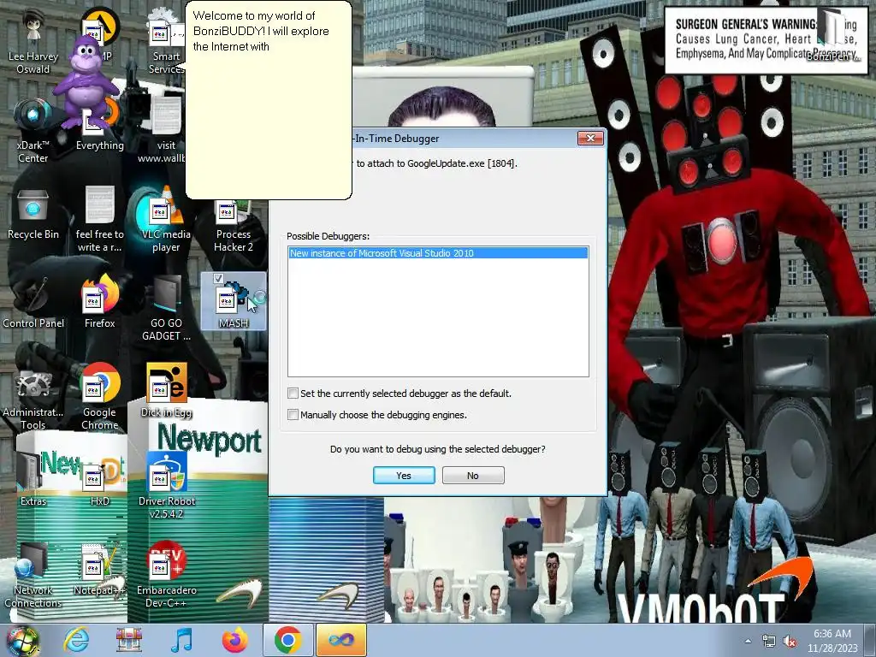Show hidden system tray icons arrow
Screen dimensions: 876x657
748,642
